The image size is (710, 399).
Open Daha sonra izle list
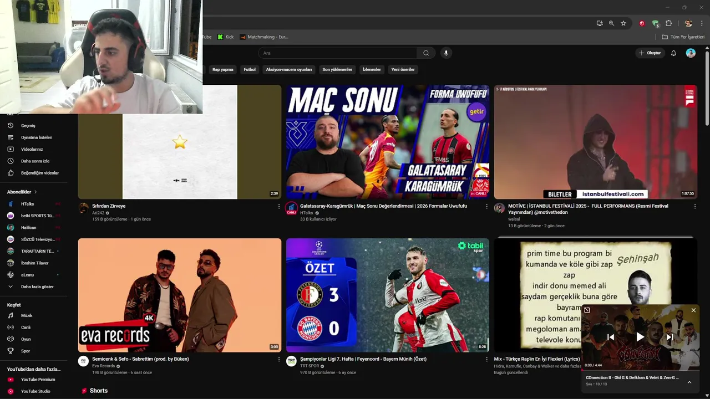point(35,161)
